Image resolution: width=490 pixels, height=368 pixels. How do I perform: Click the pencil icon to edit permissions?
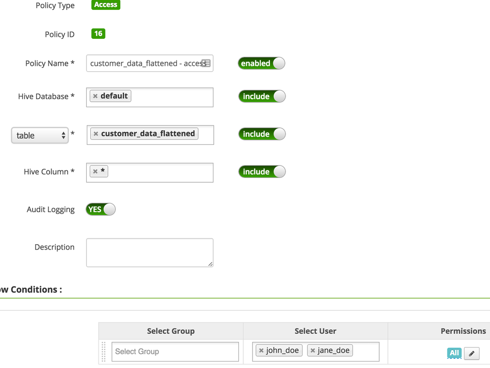click(x=471, y=353)
